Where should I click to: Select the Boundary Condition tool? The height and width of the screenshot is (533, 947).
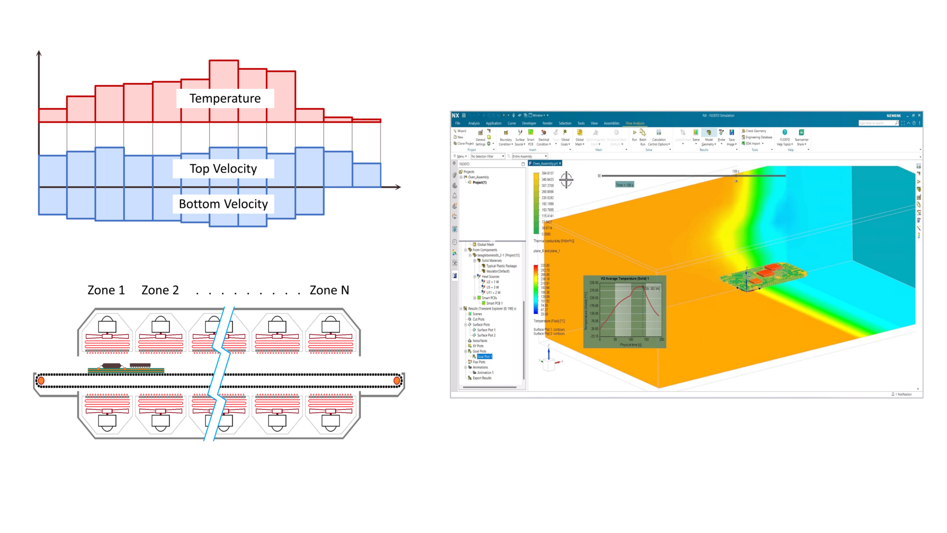[505, 132]
